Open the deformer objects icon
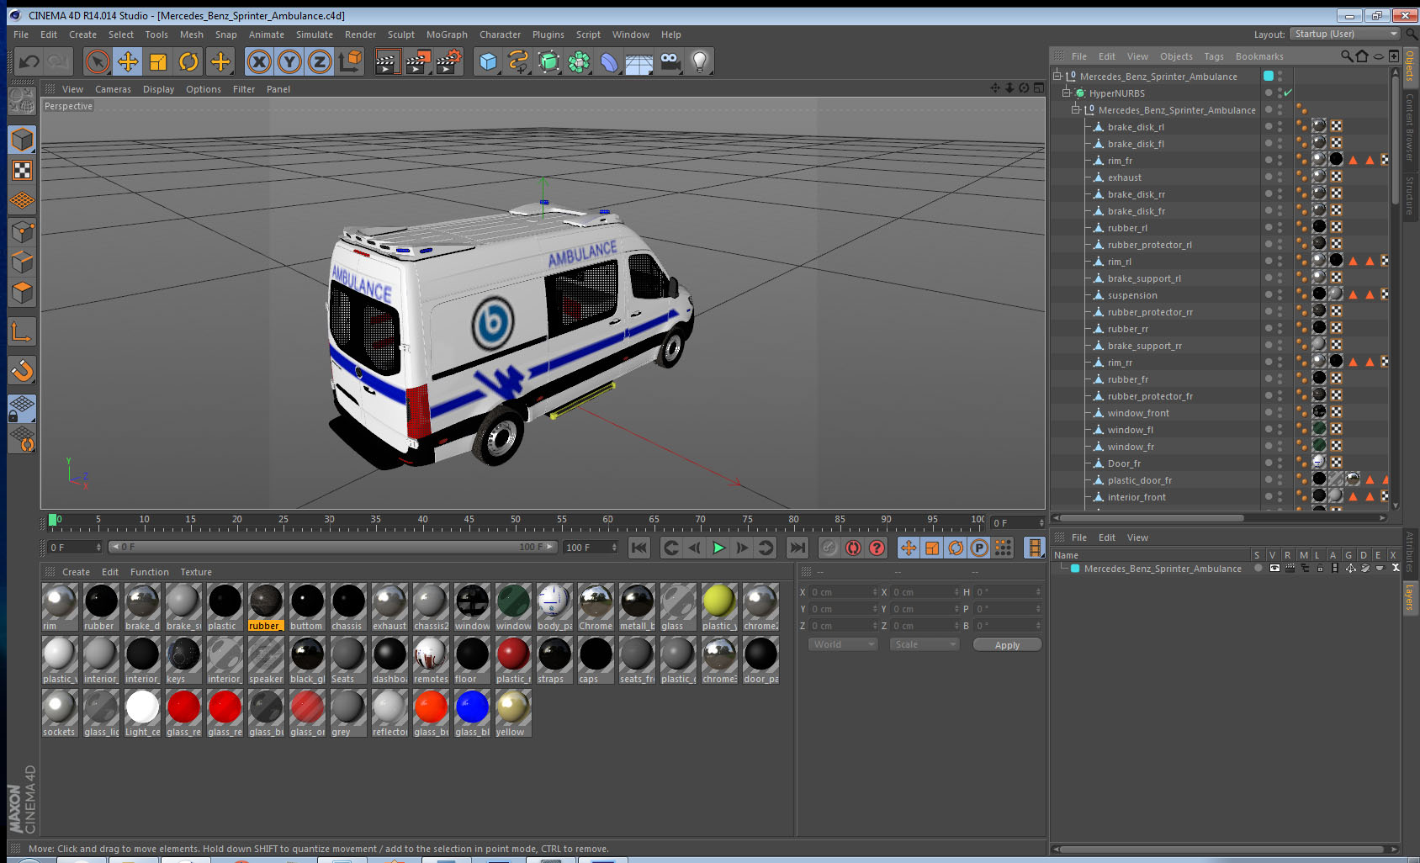The height and width of the screenshot is (863, 1420). (609, 61)
